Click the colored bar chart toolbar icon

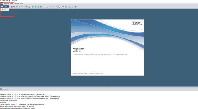29,7
